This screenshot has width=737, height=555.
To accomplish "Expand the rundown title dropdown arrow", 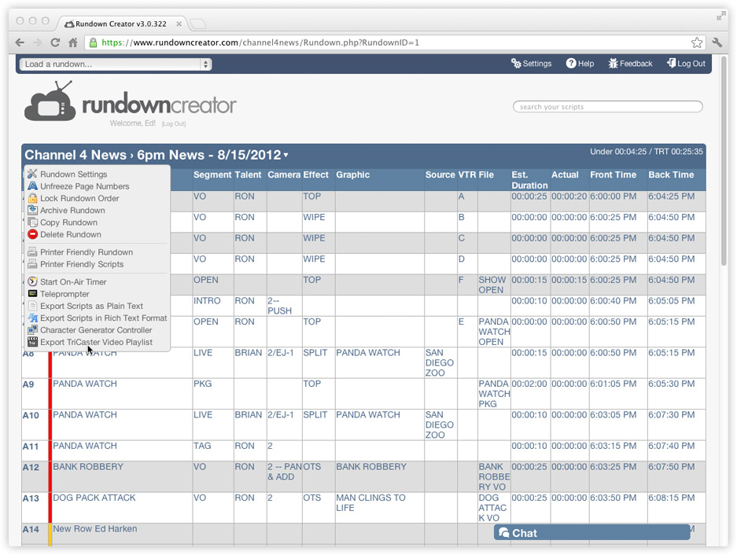I will 286,155.
